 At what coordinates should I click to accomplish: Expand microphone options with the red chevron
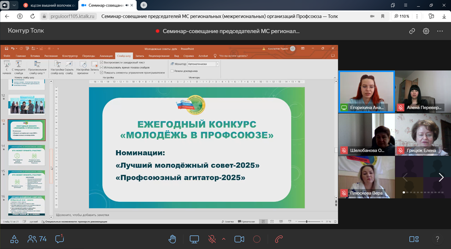coord(224,239)
